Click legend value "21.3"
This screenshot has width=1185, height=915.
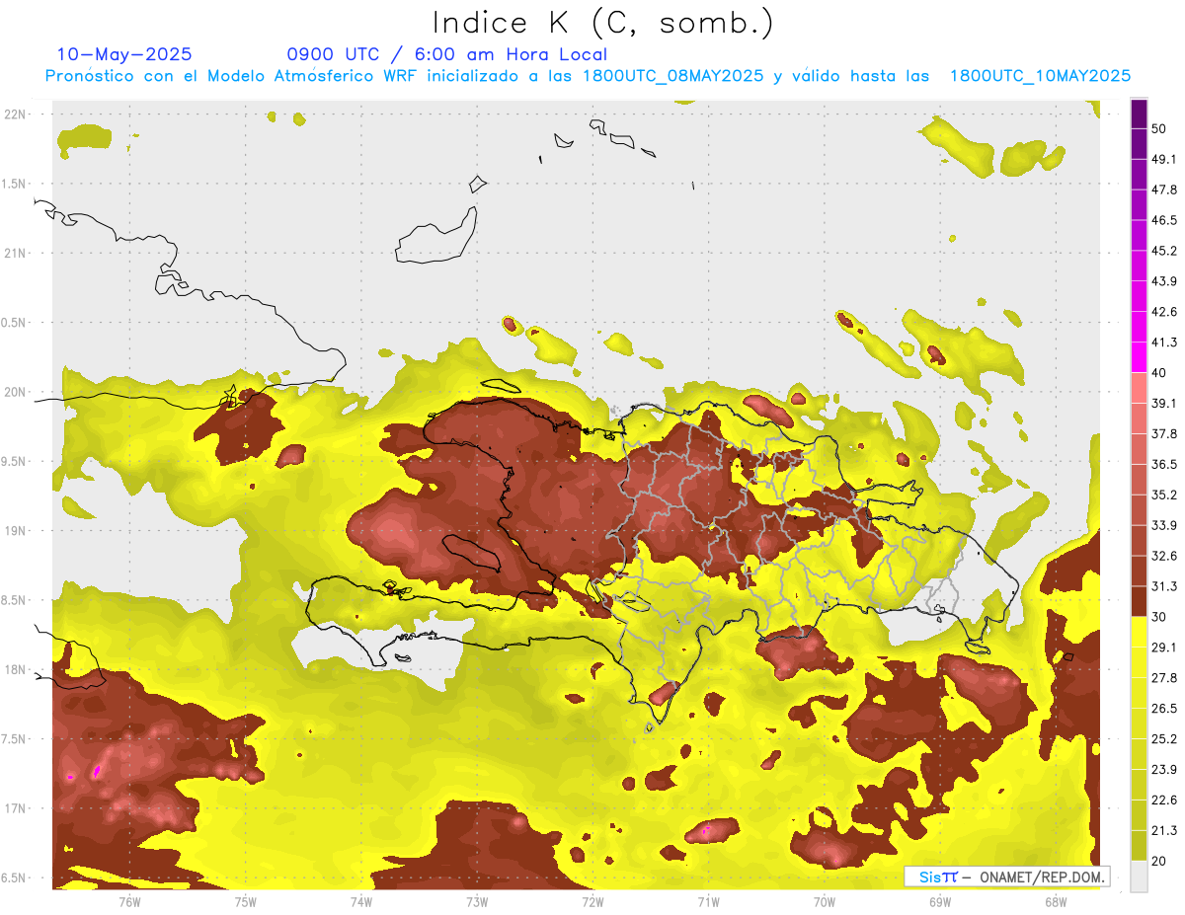point(1164,830)
